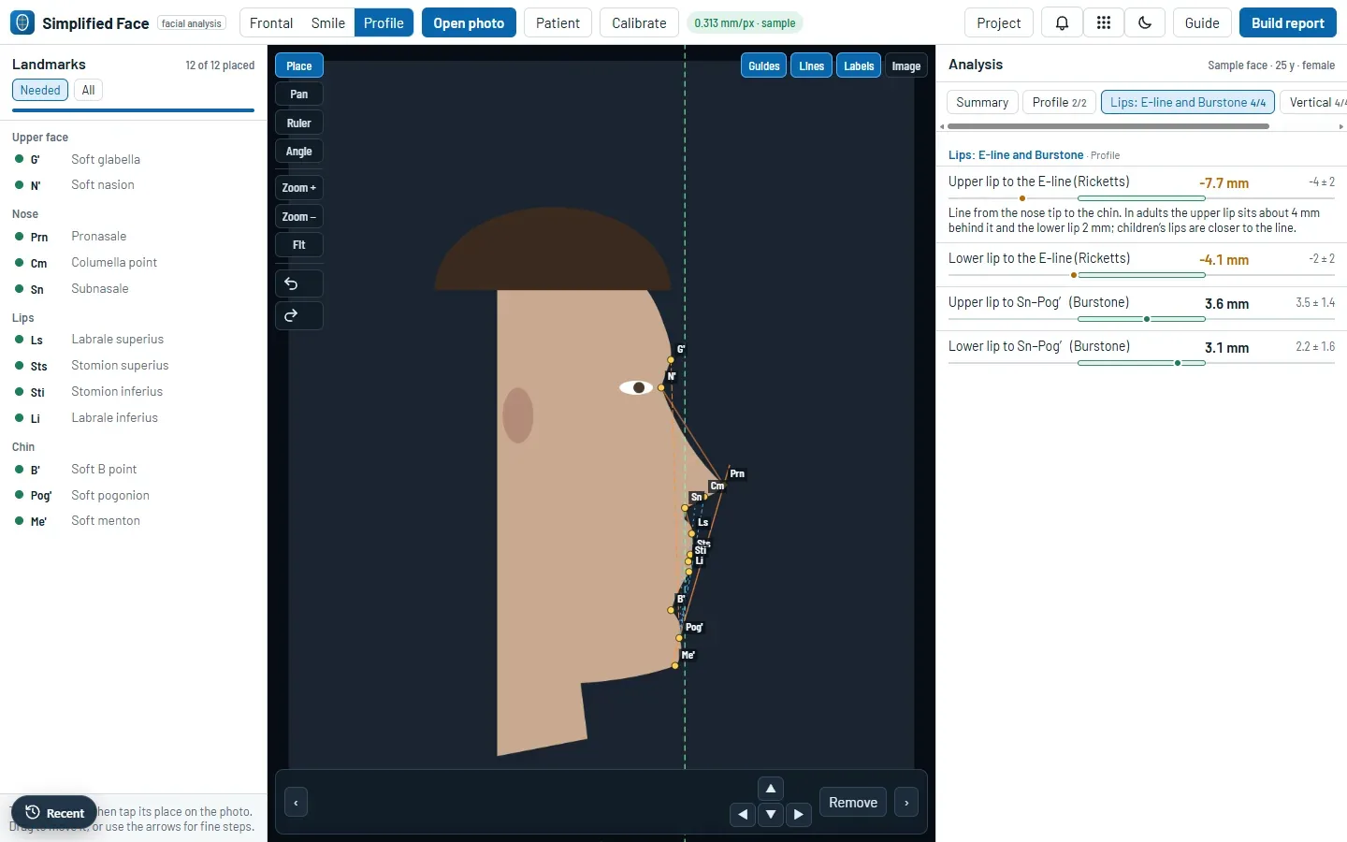Nudge landmark down with arrow

771,814
